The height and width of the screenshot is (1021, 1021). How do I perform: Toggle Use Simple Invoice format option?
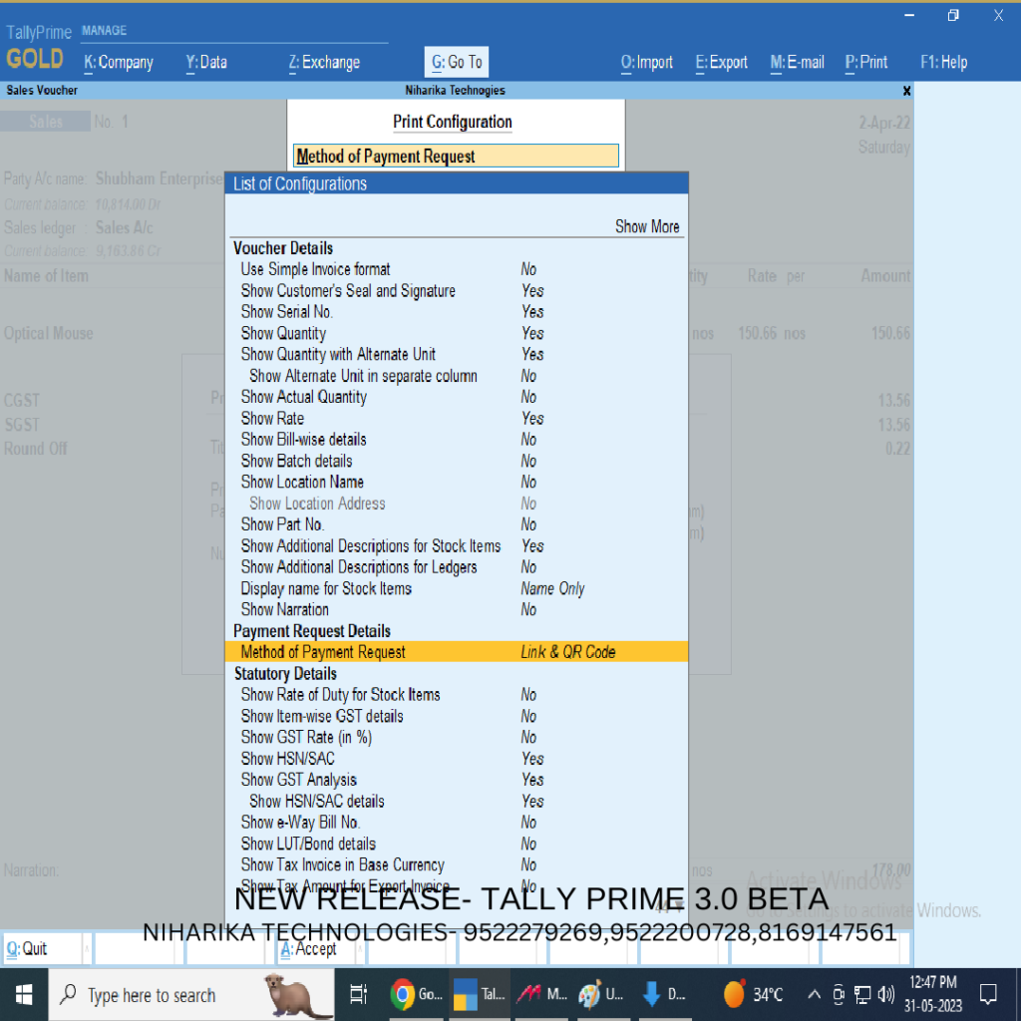pos(456,269)
